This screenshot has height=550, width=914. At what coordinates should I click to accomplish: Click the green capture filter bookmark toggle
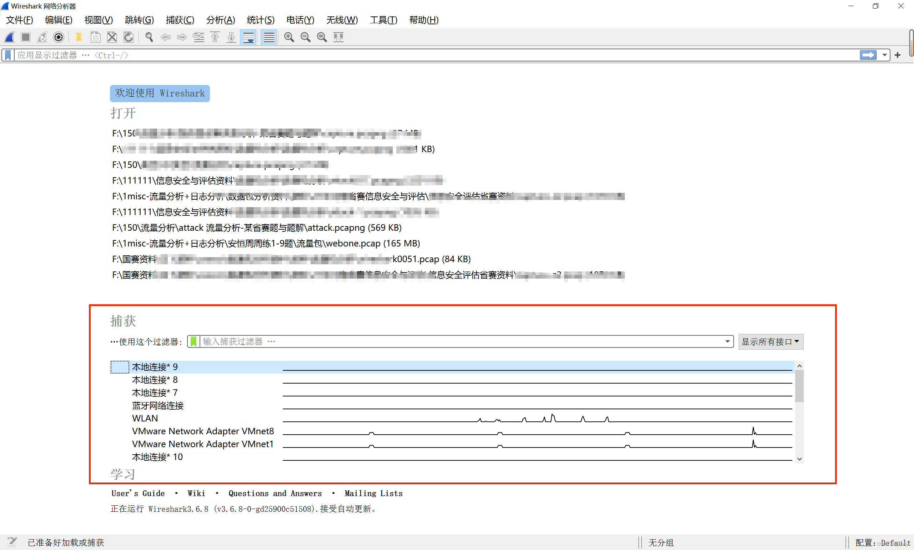coord(194,341)
